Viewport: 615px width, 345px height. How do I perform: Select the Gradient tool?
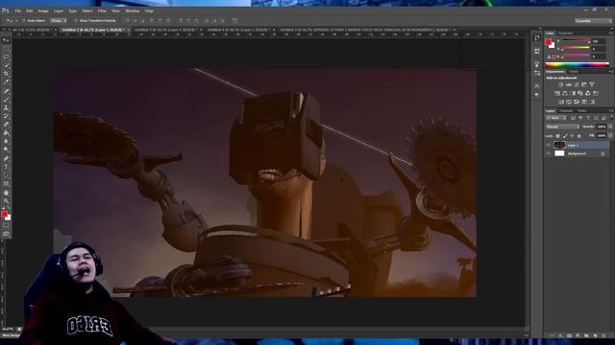click(6, 133)
